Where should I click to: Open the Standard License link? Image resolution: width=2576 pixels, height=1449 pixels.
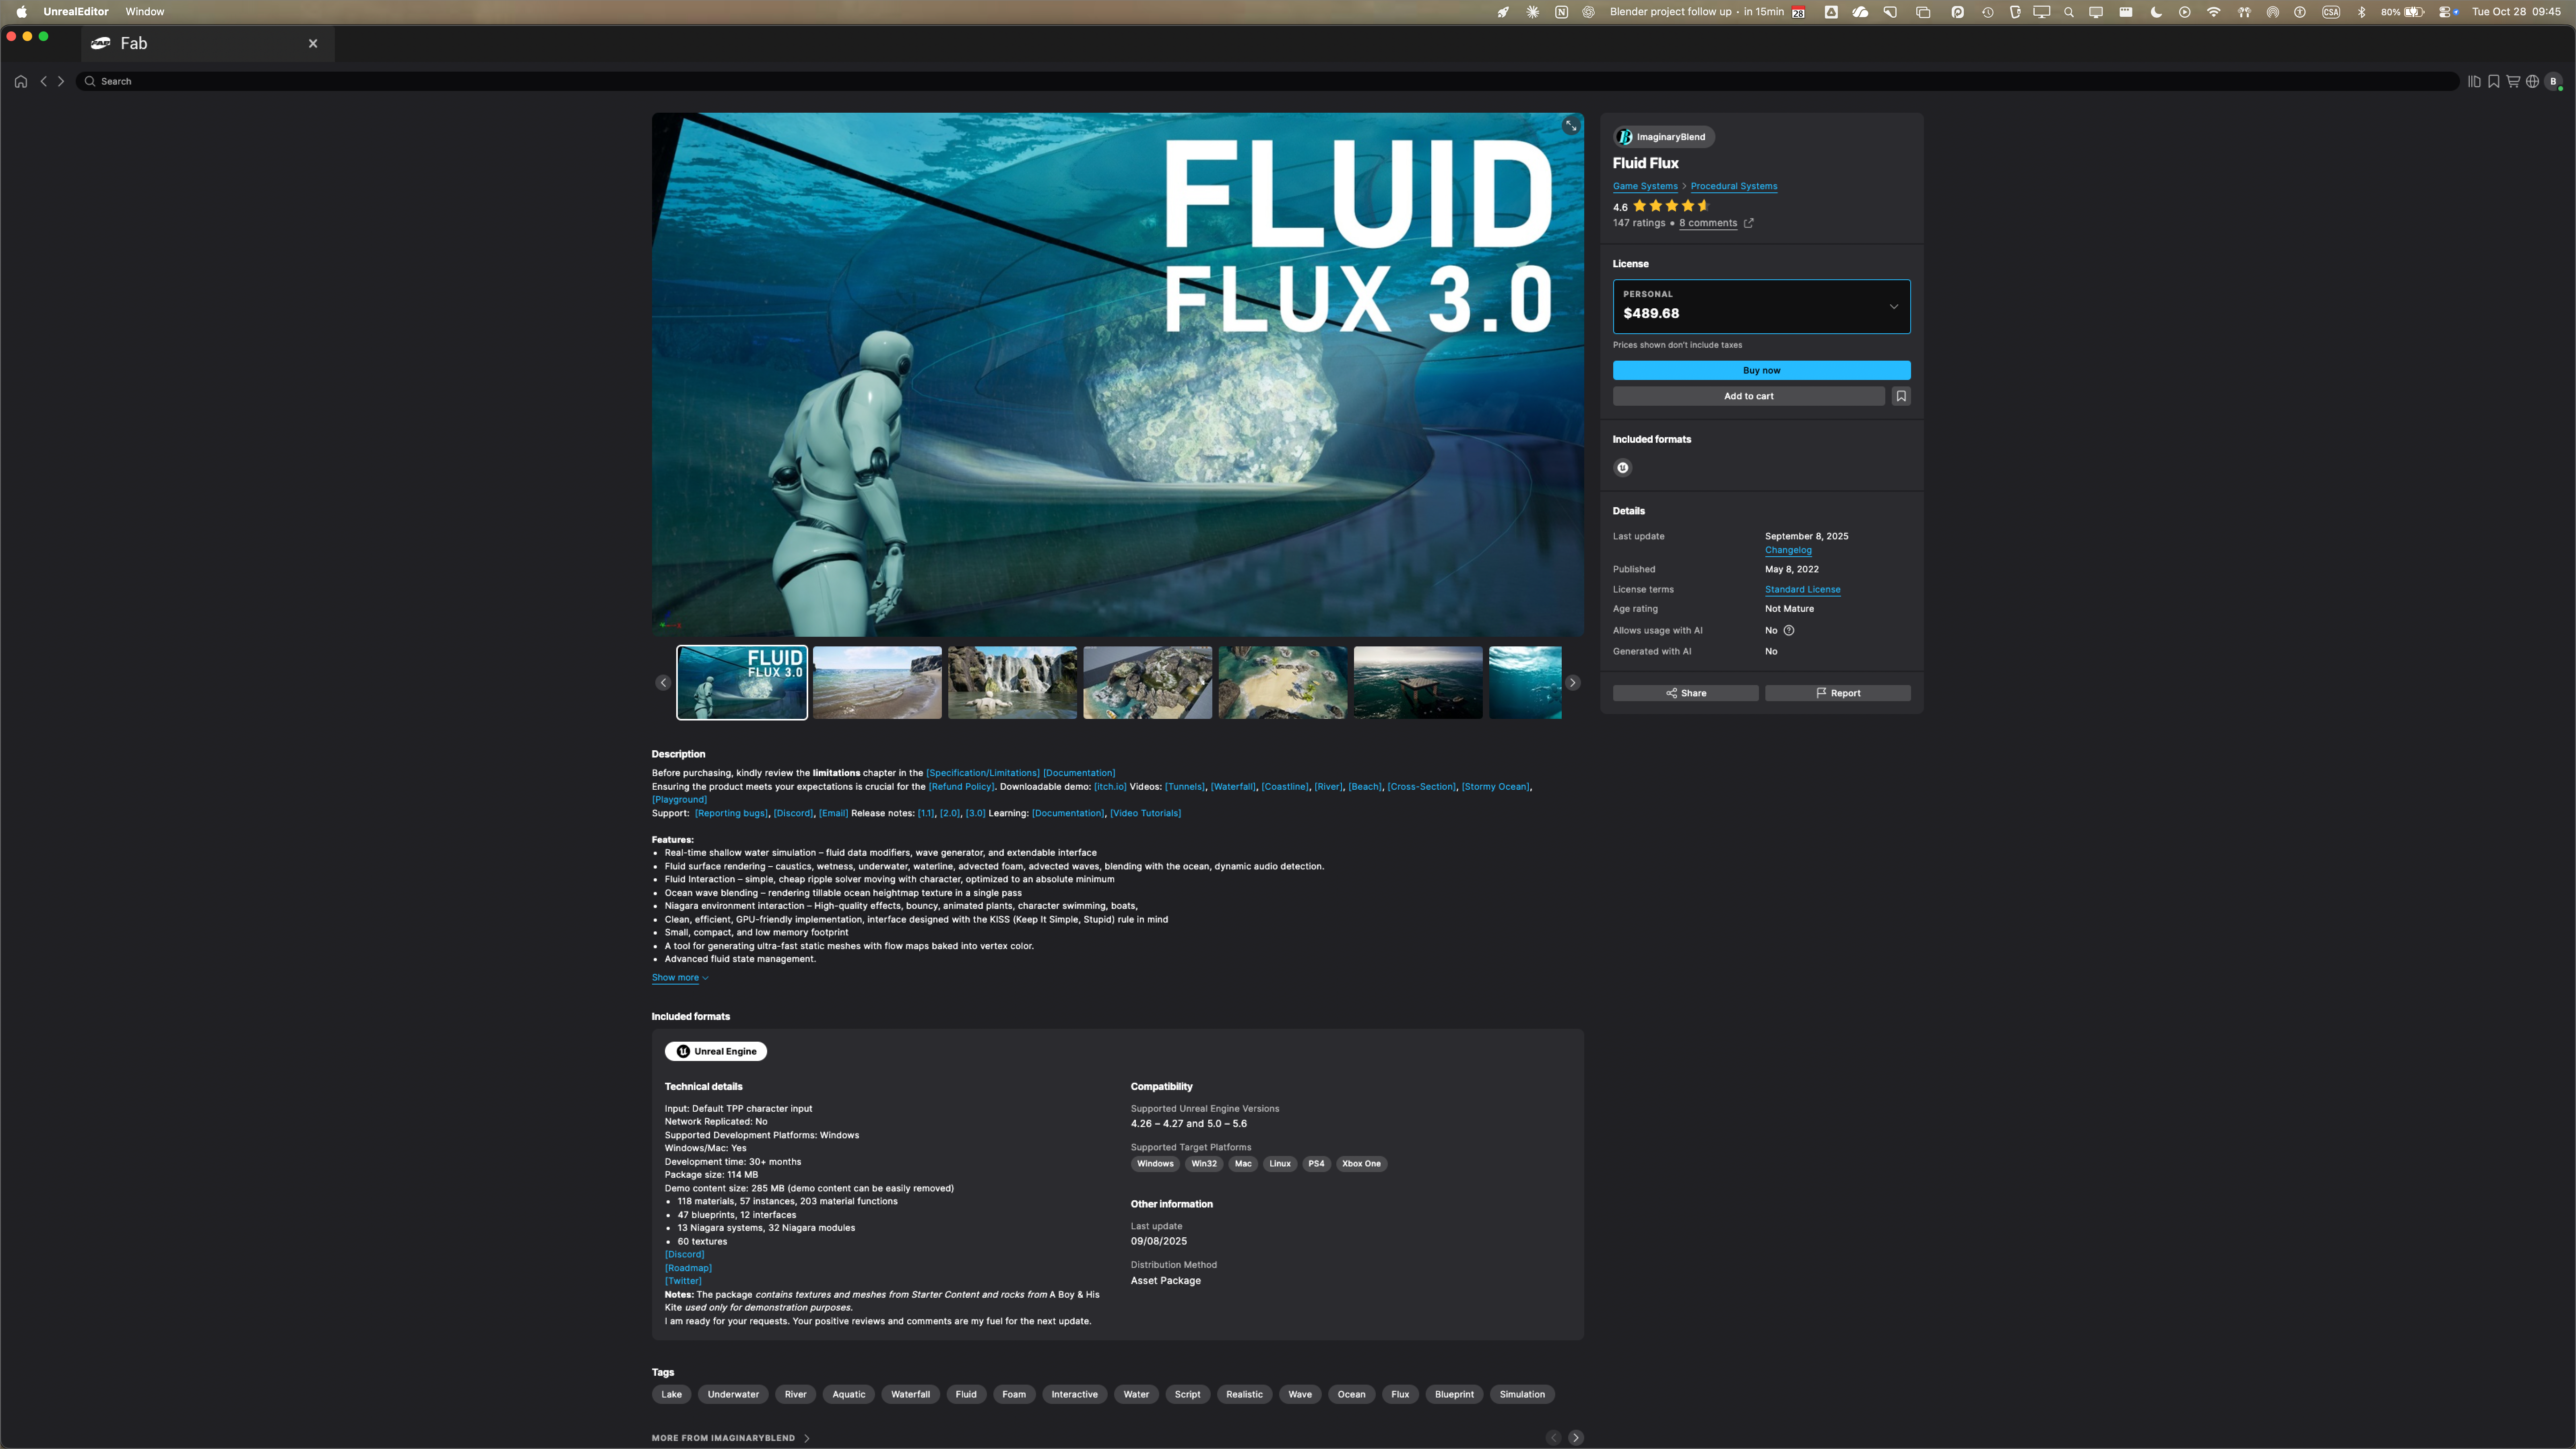click(x=1802, y=590)
